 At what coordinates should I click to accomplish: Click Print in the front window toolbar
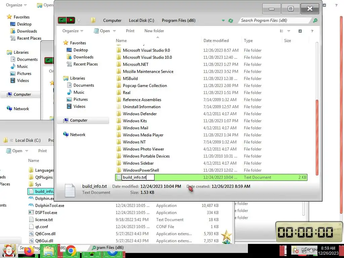[x=130, y=31]
